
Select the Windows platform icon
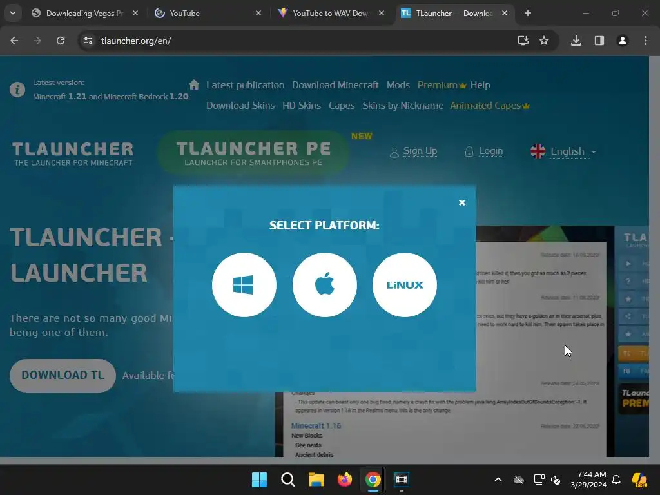click(244, 285)
